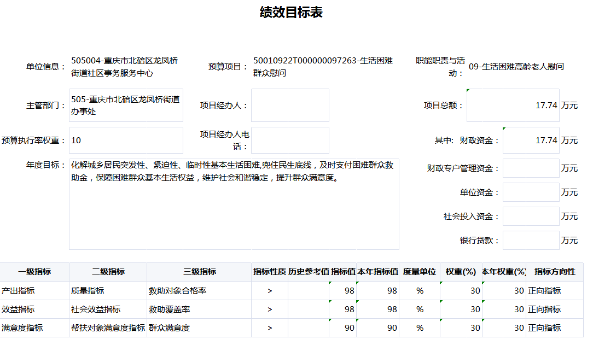Click the empty 财政专户管理资金 field

531,168
